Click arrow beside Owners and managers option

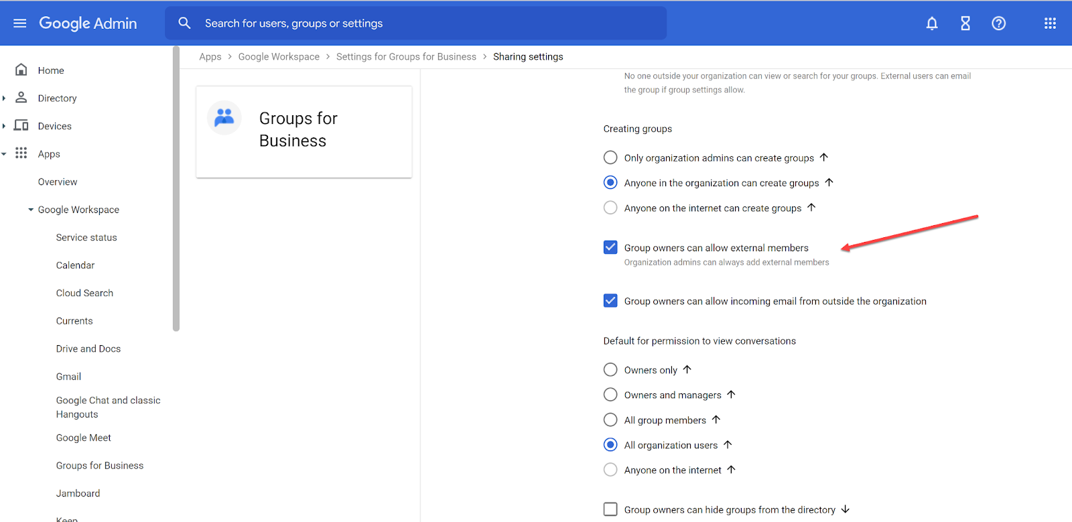point(732,395)
